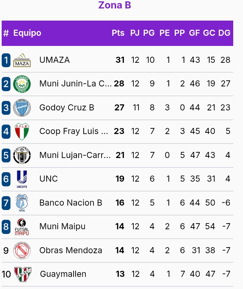Screen dimensions: 243x289
Task: Click the Guaymallen team name
Action: [x=63, y=274]
